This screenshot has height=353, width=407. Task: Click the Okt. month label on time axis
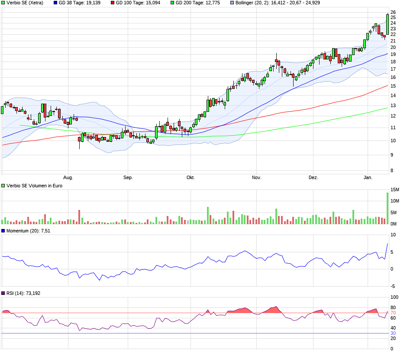[x=191, y=178]
